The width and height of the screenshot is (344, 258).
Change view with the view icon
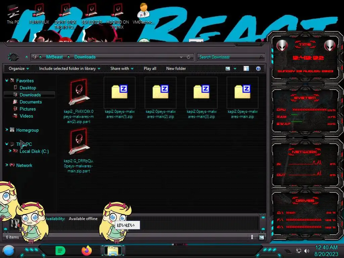[x=228, y=69]
